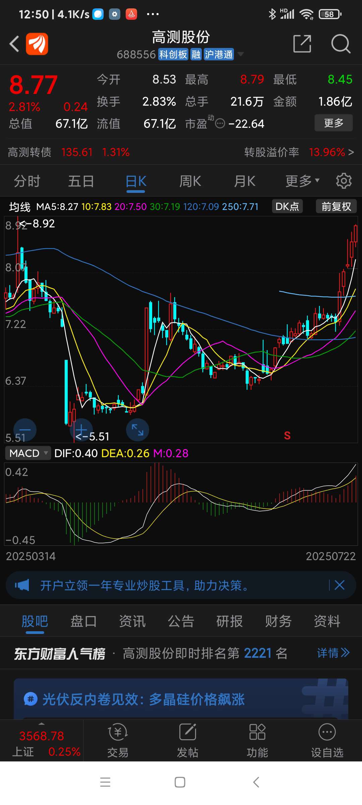Toggle DK点 indicator
The image size is (362, 805).
click(x=287, y=206)
